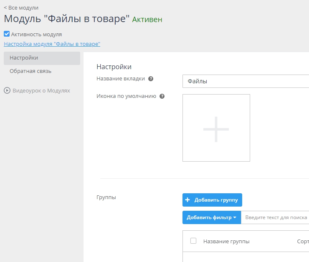Click the large plus to upload default icon
Screen dimensions: 309x262
click(216, 128)
